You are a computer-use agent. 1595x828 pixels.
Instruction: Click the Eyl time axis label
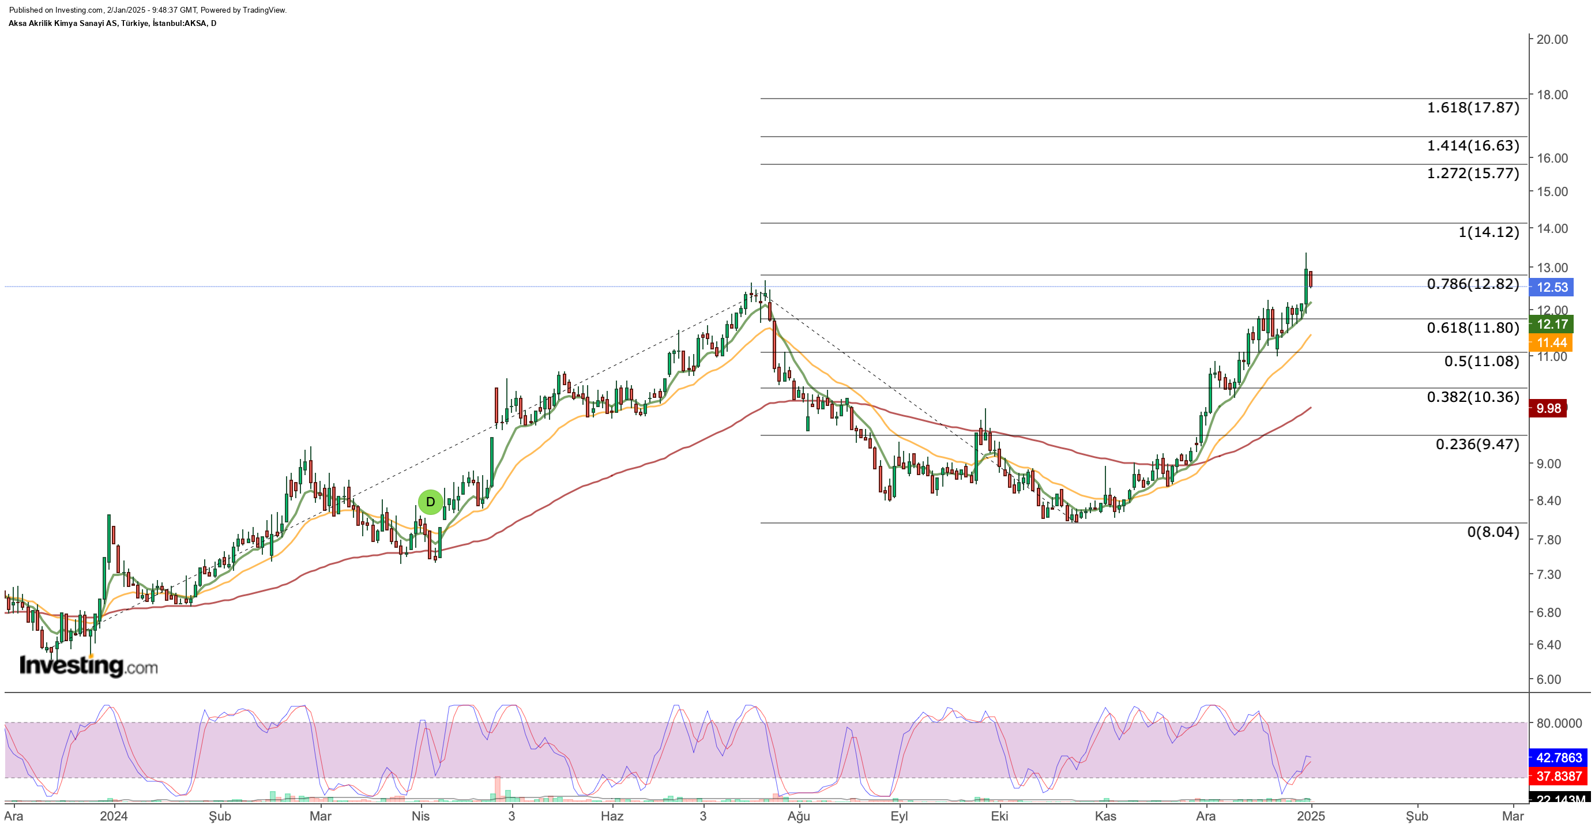[x=899, y=817]
